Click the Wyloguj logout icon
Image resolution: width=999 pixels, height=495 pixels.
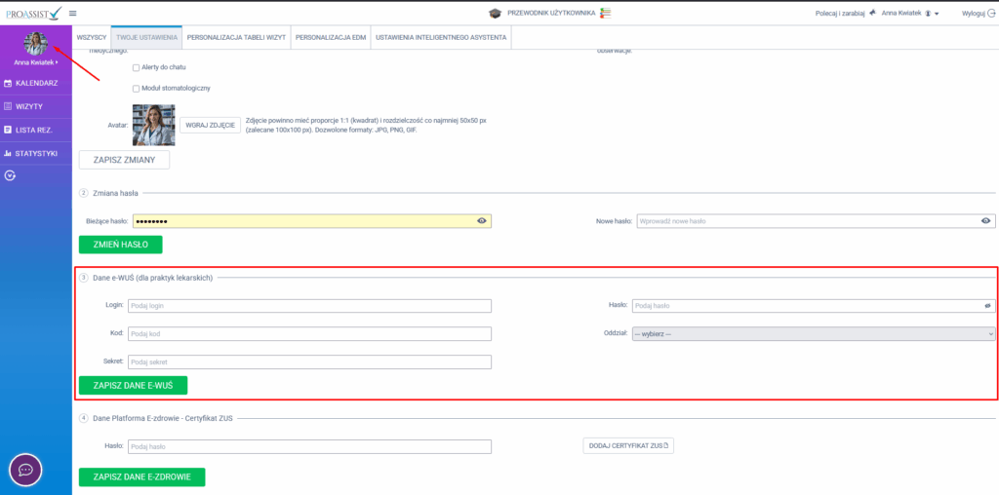coord(991,14)
